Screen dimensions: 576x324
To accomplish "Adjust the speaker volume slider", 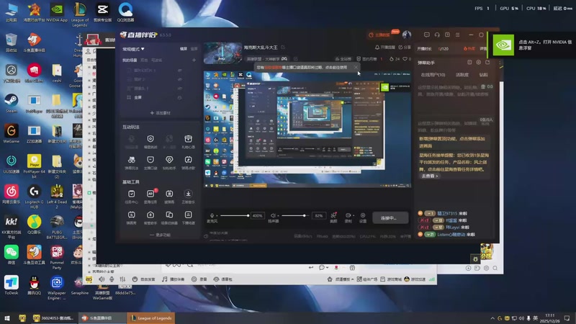I will (295, 215).
